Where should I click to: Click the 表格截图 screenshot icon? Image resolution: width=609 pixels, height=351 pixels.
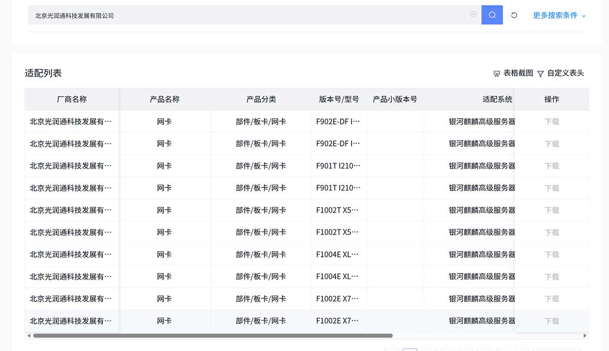(x=497, y=73)
